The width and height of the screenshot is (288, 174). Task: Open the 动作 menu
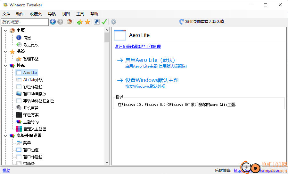coord(20,14)
